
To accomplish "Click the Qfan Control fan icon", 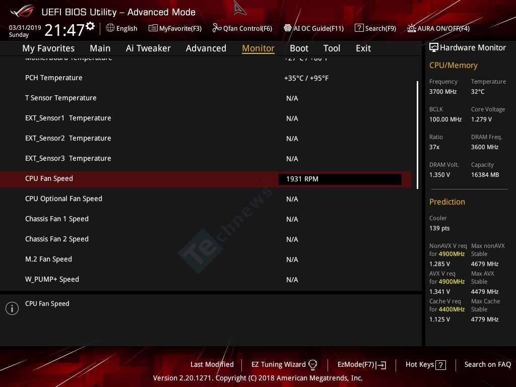I will 217,28.
